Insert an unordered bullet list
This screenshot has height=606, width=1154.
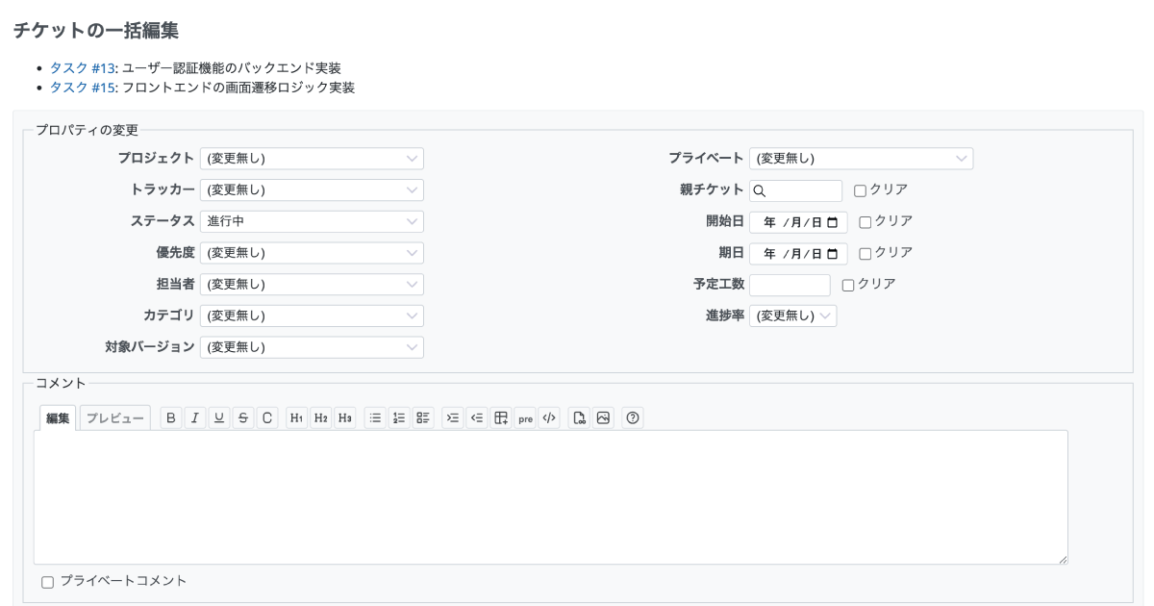pyautogui.click(x=376, y=418)
